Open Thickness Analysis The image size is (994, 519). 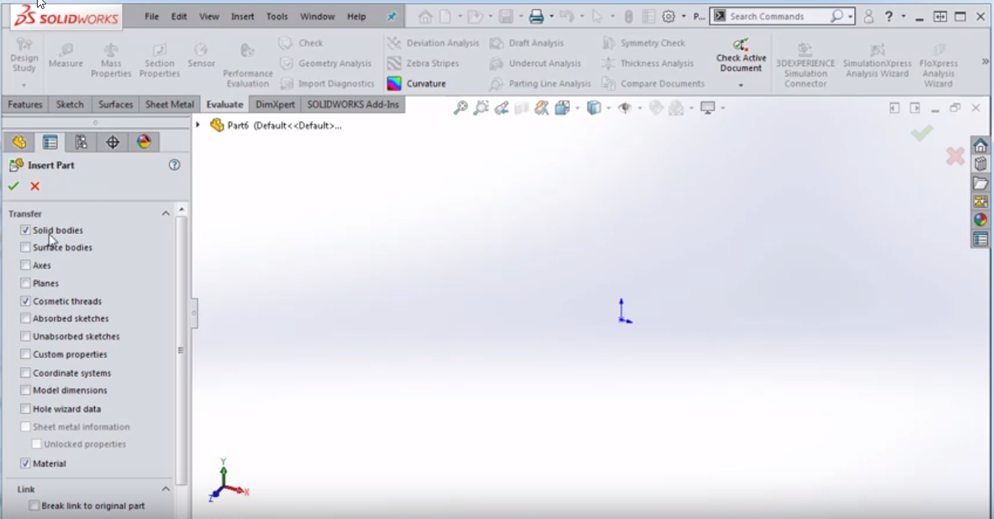pos(648,63)
